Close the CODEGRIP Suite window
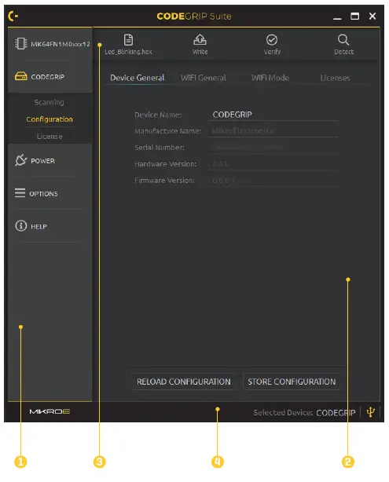This screenshot has width=389, height=482. (x=372, y=16)
